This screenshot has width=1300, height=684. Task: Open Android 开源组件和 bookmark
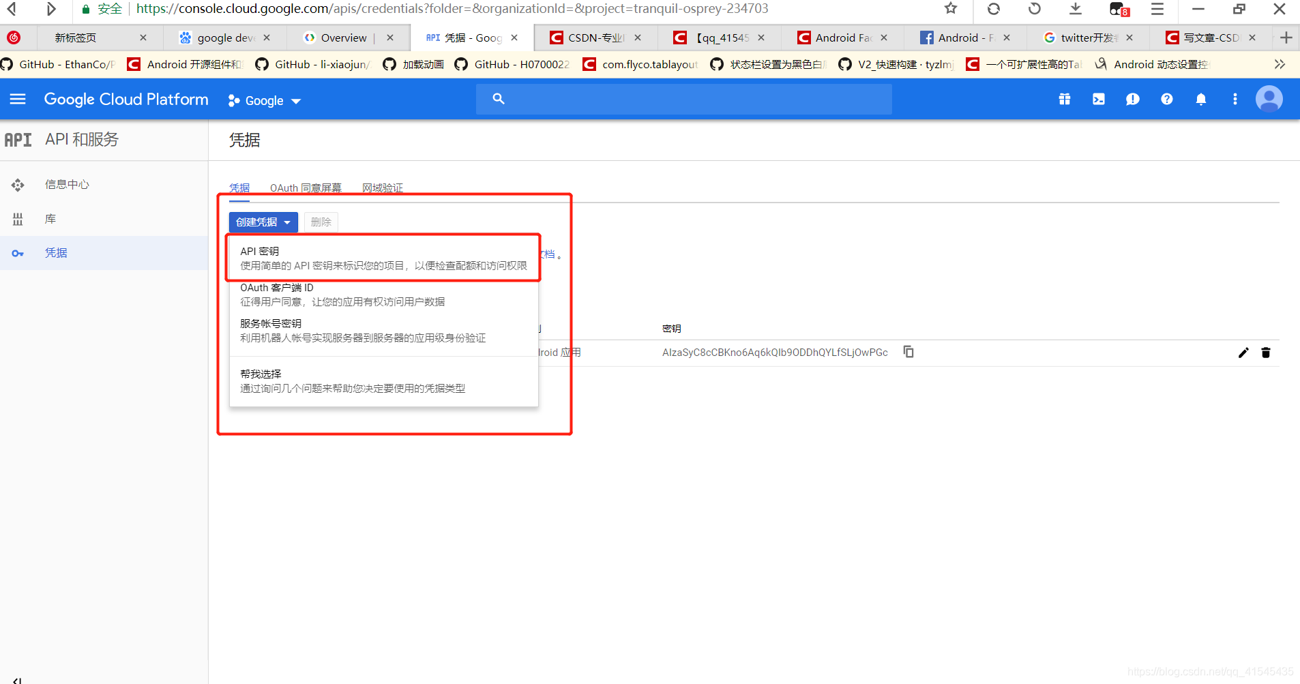(x=186, y=65)
